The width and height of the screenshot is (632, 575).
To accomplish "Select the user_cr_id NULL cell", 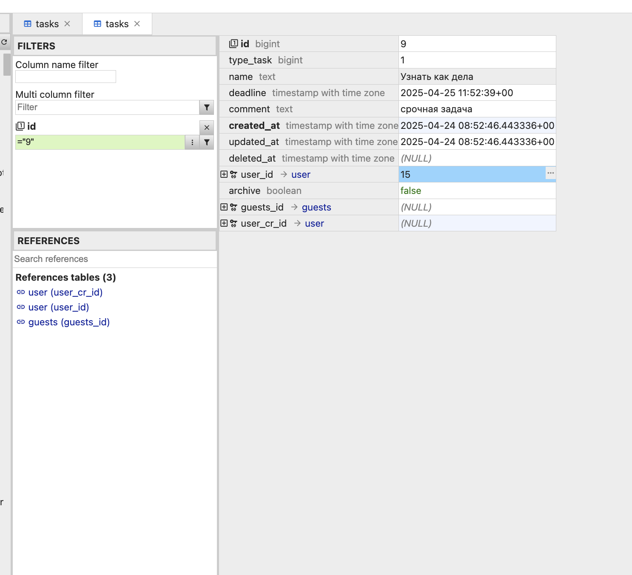I will (477, 223).
